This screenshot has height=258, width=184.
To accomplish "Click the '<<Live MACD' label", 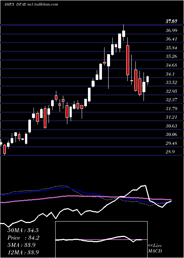I will [155, 248].
